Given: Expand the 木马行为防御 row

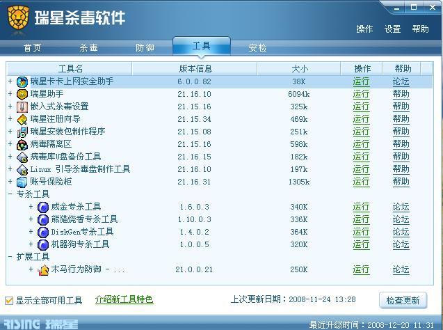Looking at the screenshot, I should click(31, 269).
